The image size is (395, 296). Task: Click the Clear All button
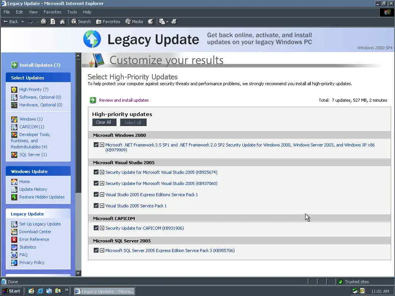[x=104, y=122]
